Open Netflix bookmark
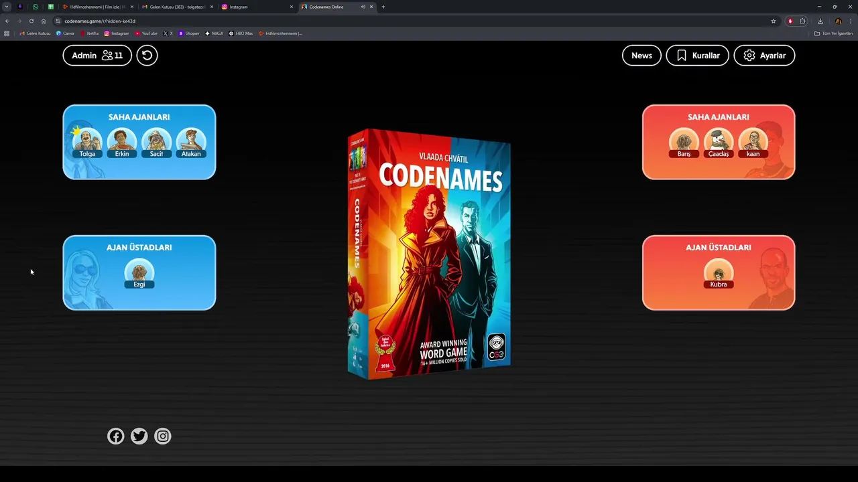Image resolution: width=858 pixels, height=482 pixels. coord(89,33)
